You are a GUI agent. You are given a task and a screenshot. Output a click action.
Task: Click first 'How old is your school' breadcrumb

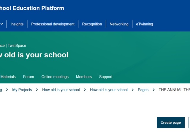[x=61, y=90]
